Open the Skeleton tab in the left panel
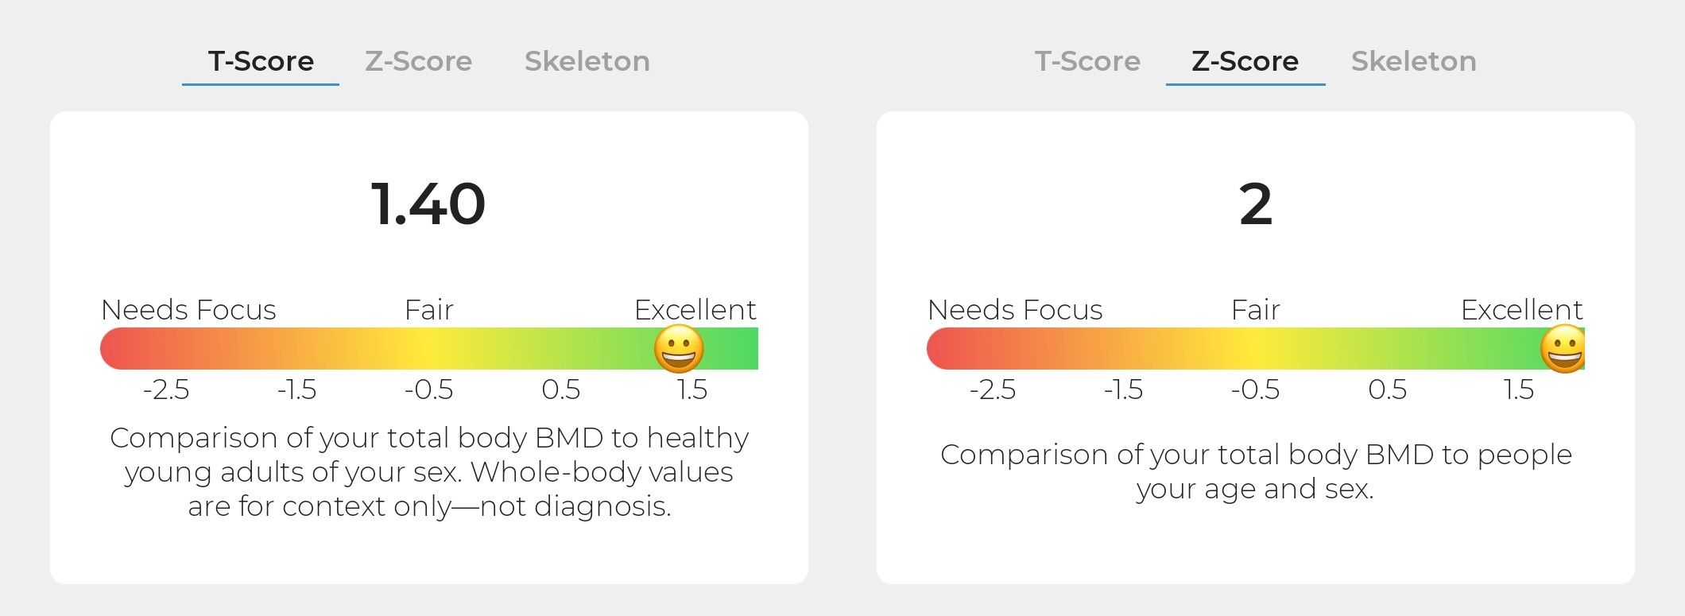Viewport: 1685px width, 616px height. (587, 61)
